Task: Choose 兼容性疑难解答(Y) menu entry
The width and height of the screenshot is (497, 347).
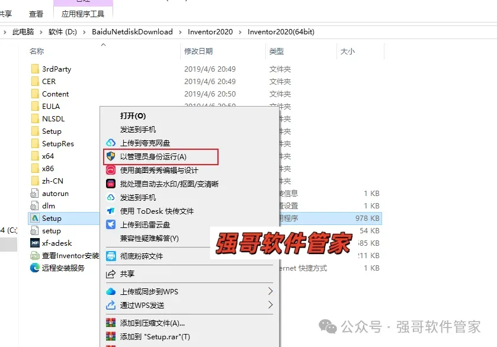Action: [149, 238]
